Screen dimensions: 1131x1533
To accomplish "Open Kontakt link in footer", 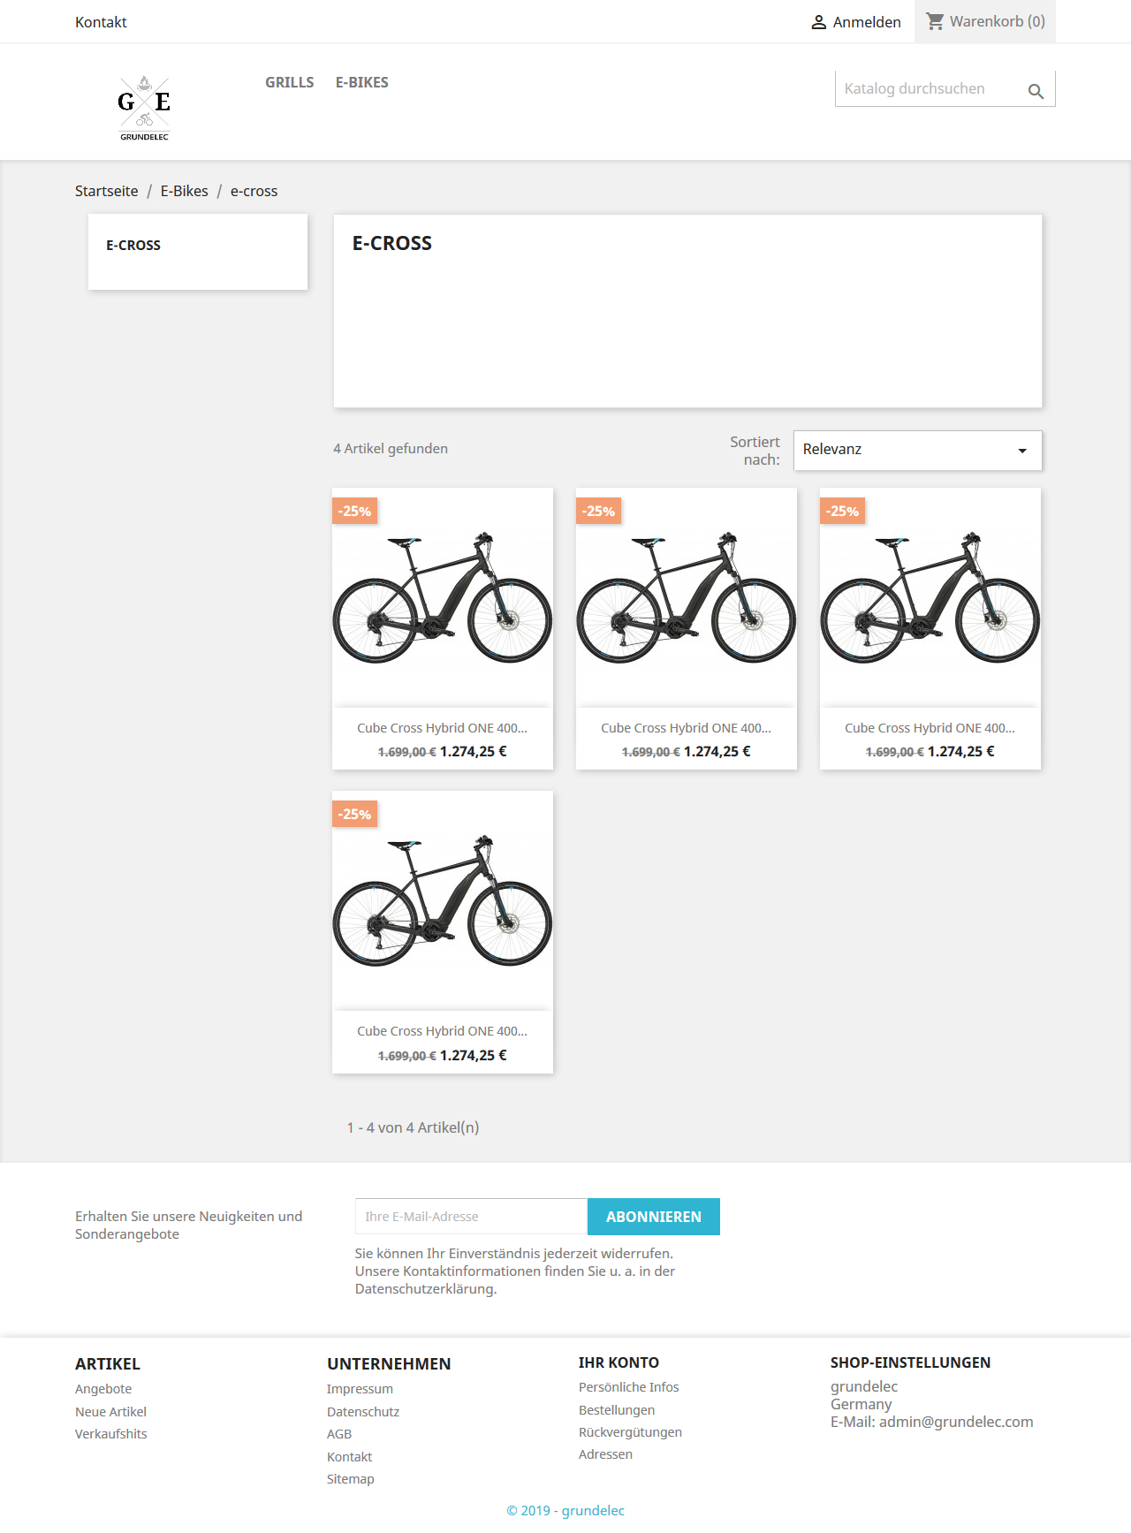I will (349, 1457).
